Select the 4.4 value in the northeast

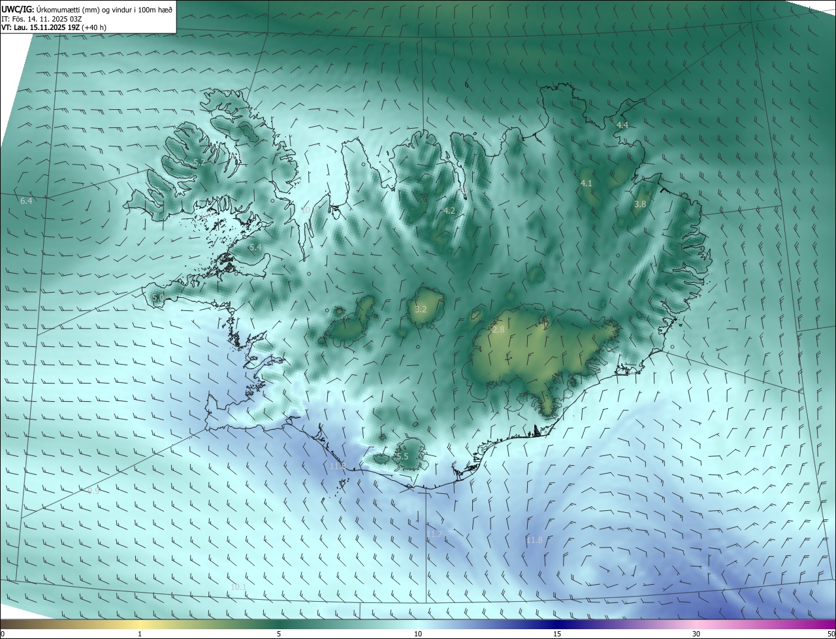click(622, 125)
